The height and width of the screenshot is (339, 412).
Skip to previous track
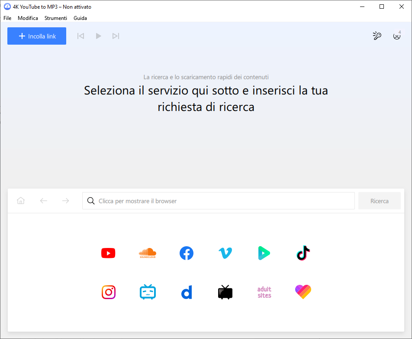click(80, 36)
